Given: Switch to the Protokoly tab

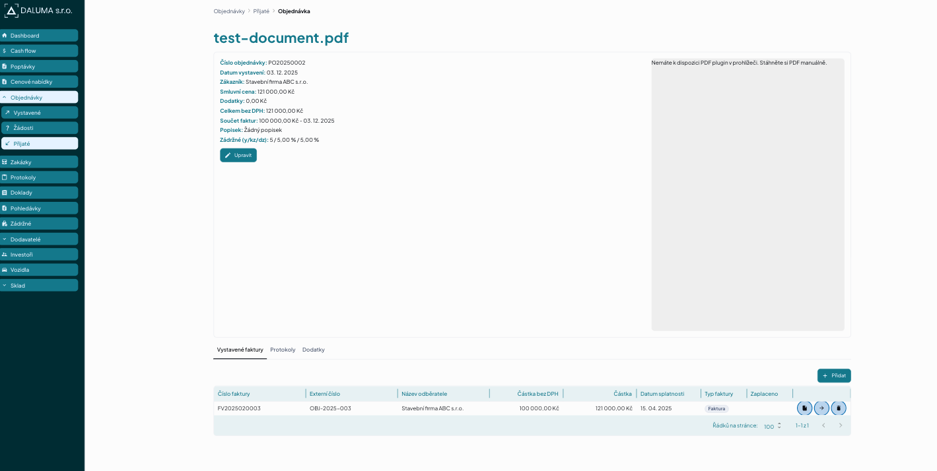Looking at the screenshot, I should [x=283, y=350].
